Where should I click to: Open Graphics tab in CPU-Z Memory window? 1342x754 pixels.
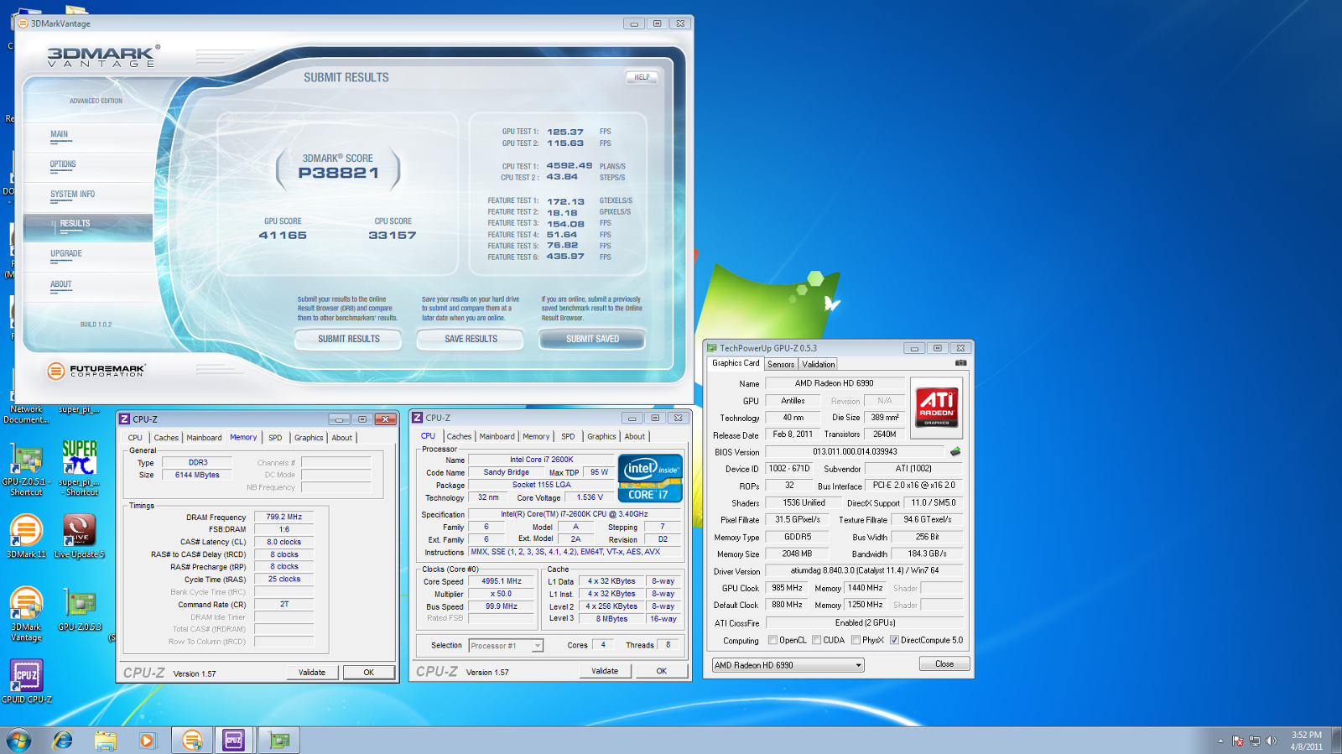[x=309, y=438]
